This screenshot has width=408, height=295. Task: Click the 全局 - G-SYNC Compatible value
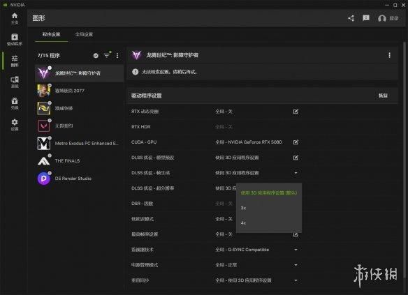click(242, 250)
